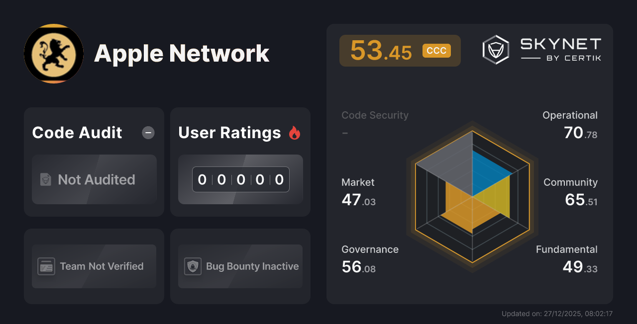Click the Skynet by CertiK hexagon shield logo

495,49
